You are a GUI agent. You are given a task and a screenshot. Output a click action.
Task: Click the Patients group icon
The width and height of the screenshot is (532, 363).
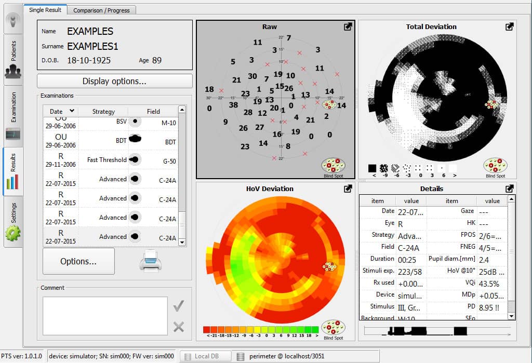pyautogui.click(x=13, y=72)
